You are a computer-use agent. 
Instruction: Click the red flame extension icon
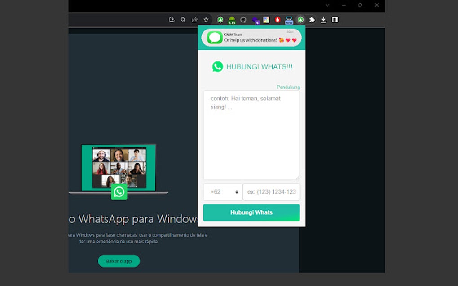pyautogui.click(x=277, y=20)
